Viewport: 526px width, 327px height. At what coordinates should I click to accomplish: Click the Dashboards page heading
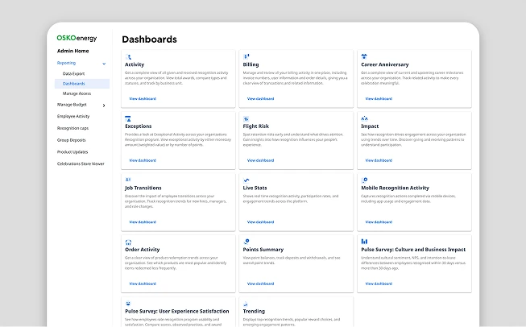(149, 39)
